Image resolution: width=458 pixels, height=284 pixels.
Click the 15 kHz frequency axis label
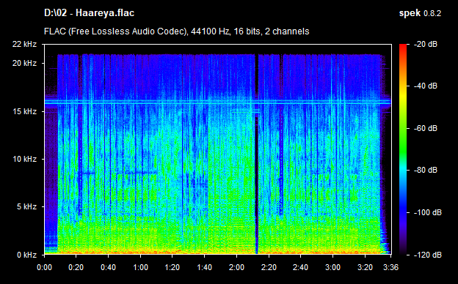click(24, 111)
